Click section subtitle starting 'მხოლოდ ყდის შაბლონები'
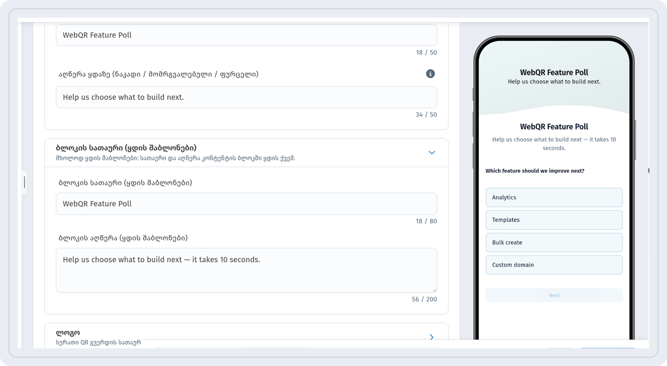The height and width of the screenshot is (366, 667). (176, 158)
